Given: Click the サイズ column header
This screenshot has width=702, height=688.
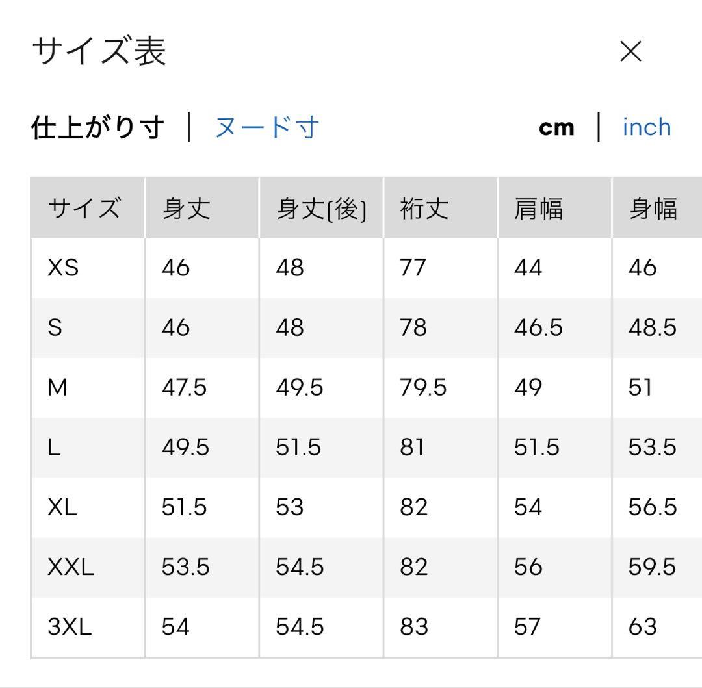Looking at the screenshot, I should click(x=88, y=208).
